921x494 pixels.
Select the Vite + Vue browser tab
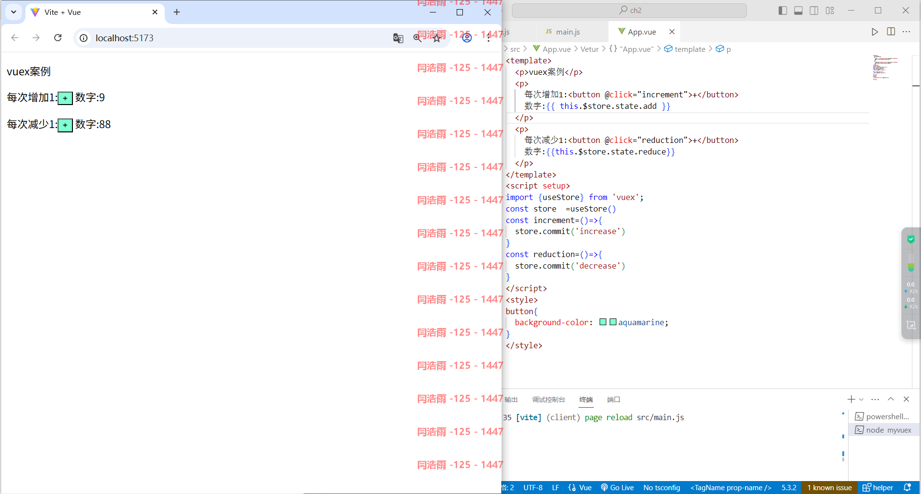94,12
